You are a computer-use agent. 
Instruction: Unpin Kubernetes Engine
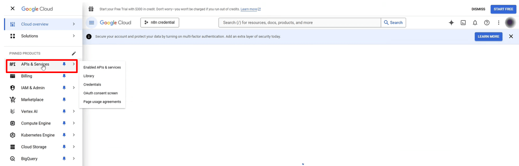tap(64, 135)
